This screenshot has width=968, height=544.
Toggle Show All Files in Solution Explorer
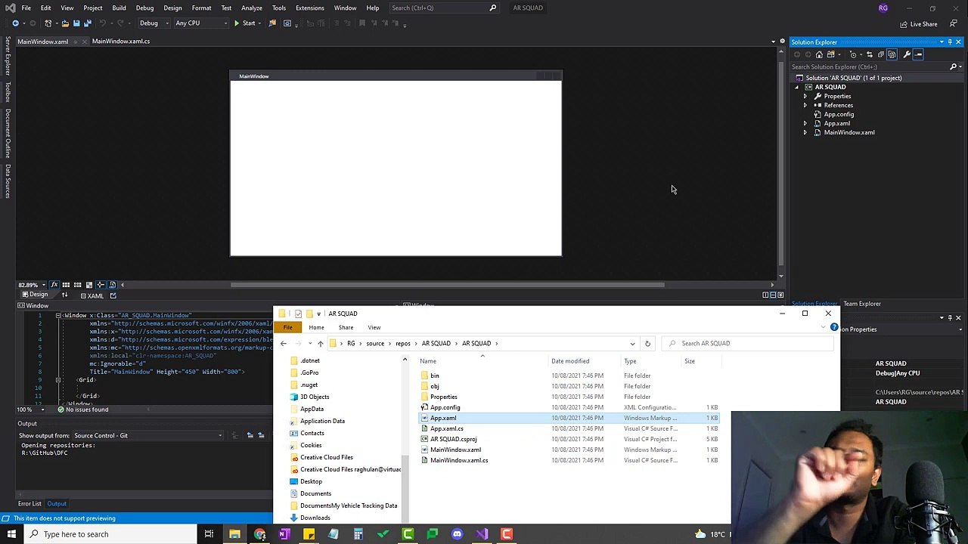[892, 54]
